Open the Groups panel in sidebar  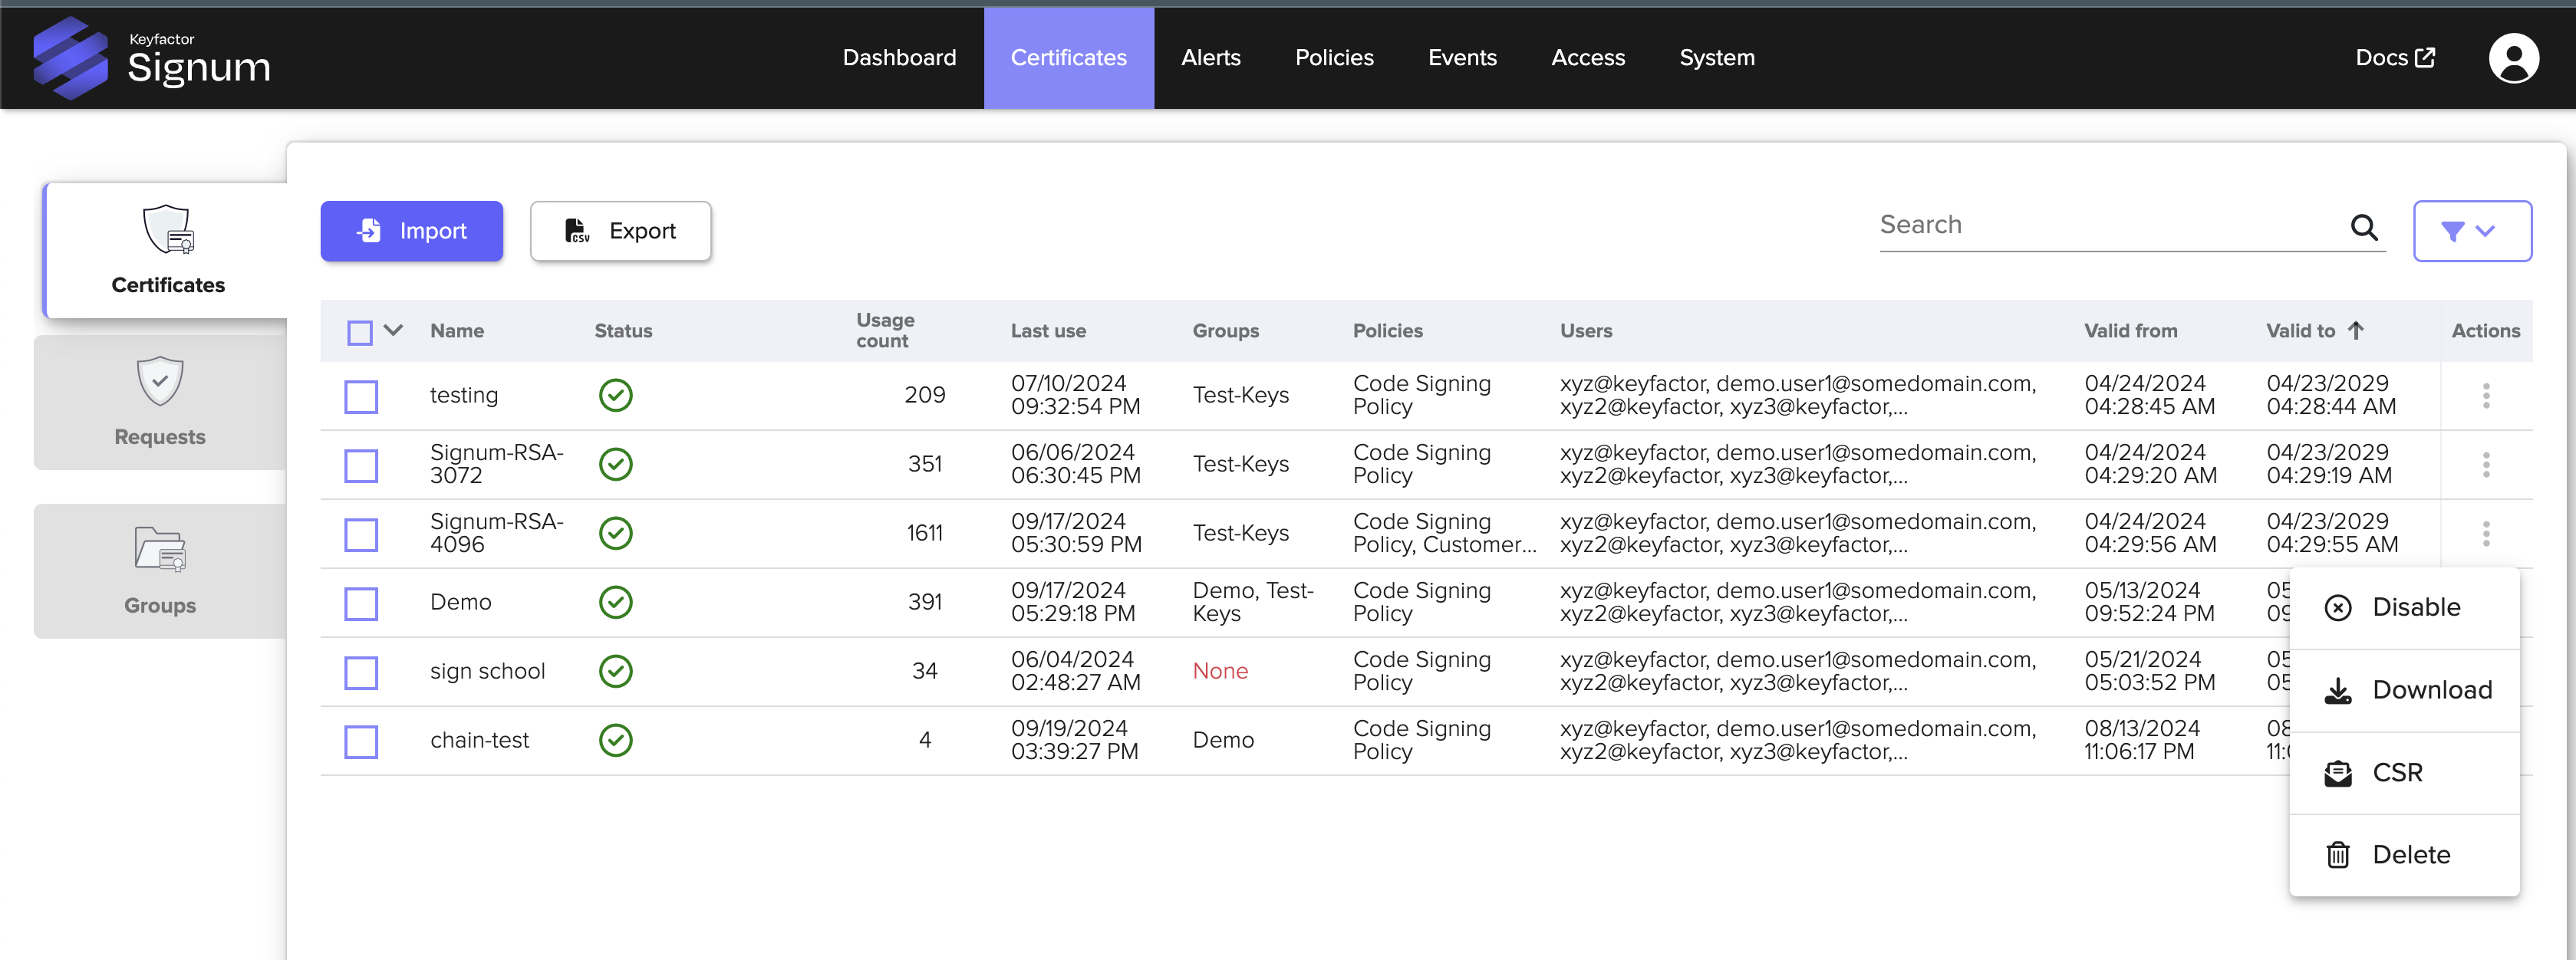pyautogui.click(x=159, y=570)
